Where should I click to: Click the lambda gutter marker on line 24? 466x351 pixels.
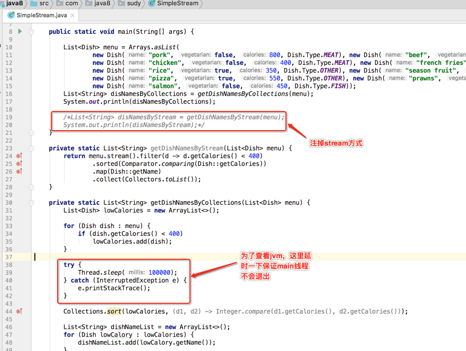[x=19, y=156]
